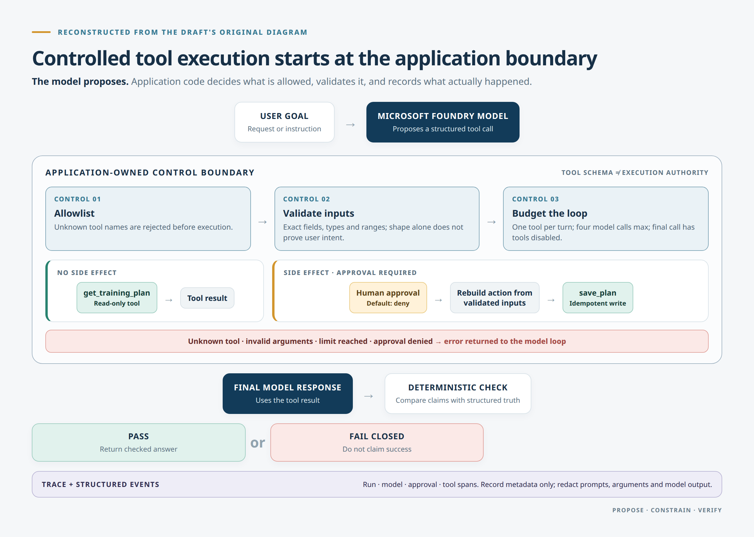Image resolution: width=754 pixels, height=537 pixels.
Task: Select the Control 02 Validate inputs card
Action: tap(377, 218)
